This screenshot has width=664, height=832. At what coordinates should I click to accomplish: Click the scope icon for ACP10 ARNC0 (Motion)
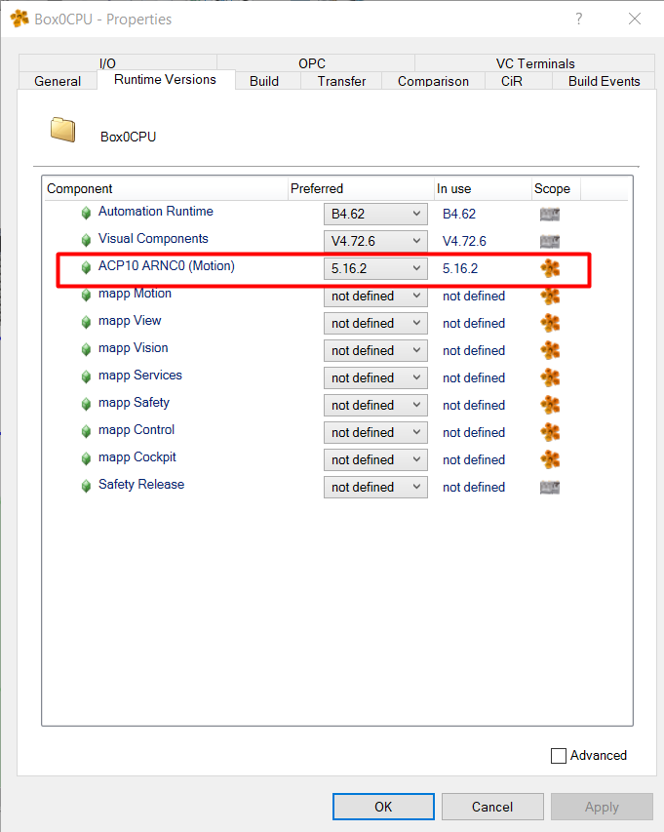point(550,268)
